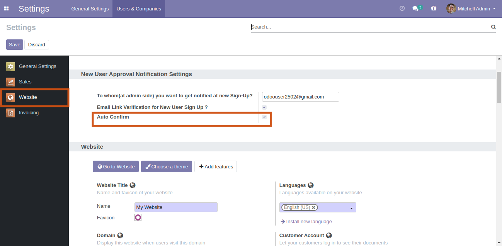Click 'New User Approval Notification Settings' heading
The image size is (502, 246).
[136, 74]
